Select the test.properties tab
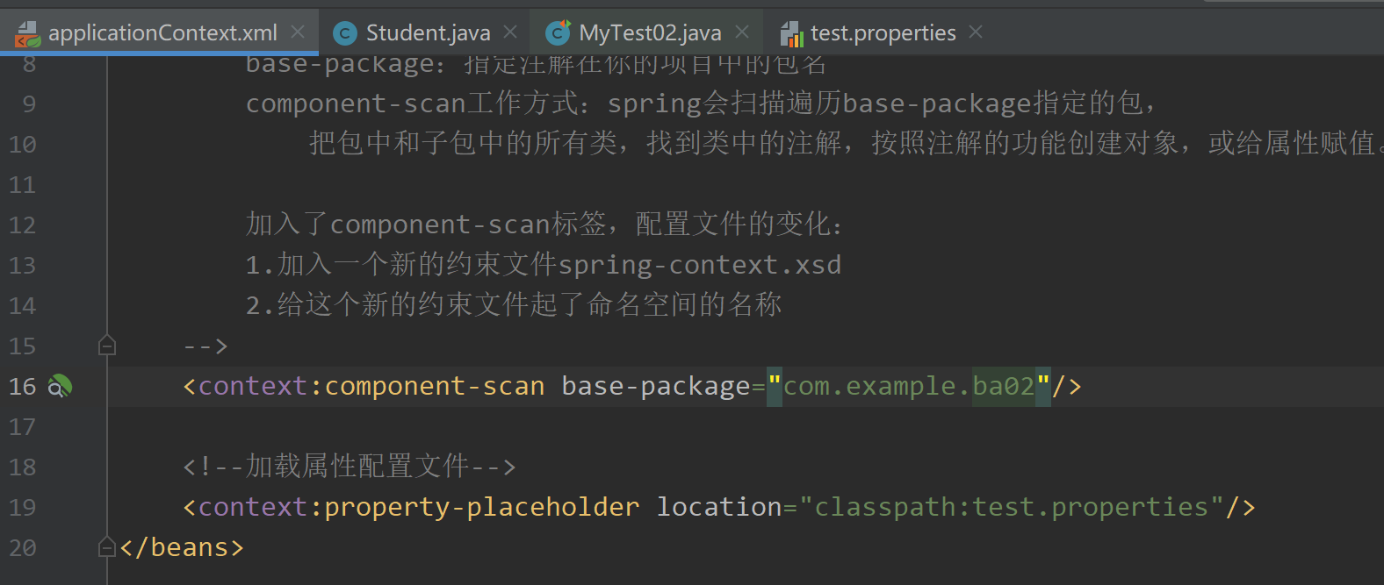 click(x=883, y=33)
